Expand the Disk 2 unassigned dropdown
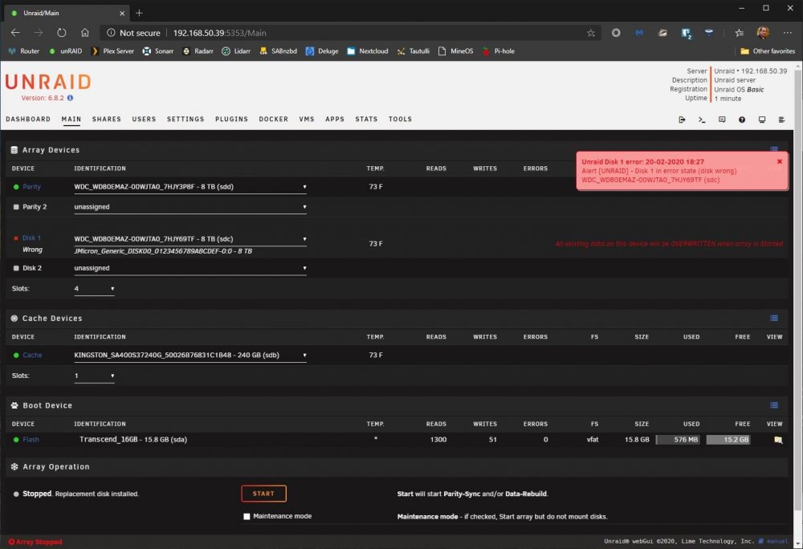This screenshot has width=803, height=549. point(190,268)
